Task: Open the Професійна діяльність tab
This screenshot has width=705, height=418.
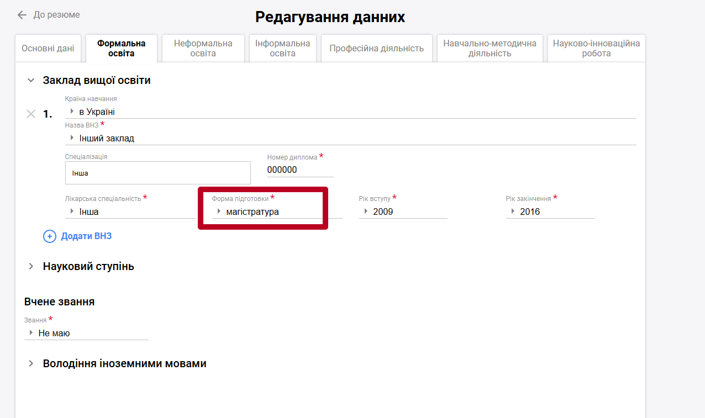Action: tap(376, 49)
